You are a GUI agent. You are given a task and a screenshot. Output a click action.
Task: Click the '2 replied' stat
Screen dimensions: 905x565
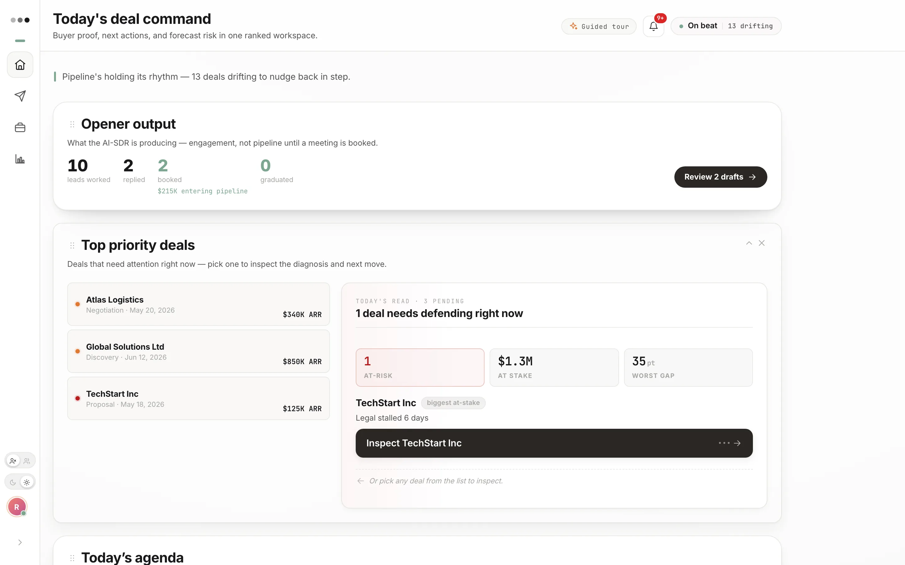[x=134, y=171]
